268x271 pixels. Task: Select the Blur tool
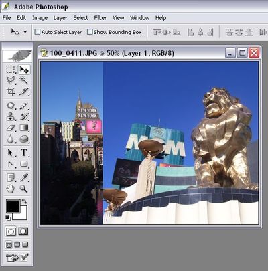pos(11,139)
